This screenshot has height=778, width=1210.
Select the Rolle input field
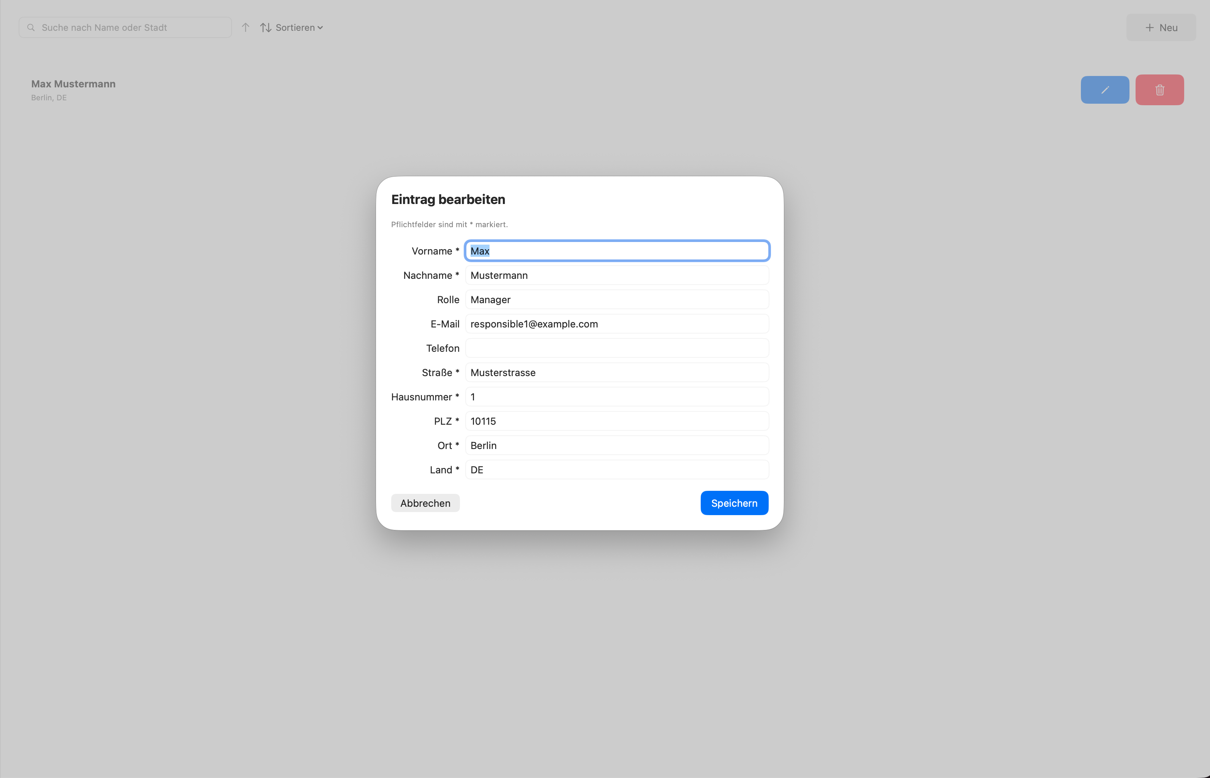click(617, 299)
